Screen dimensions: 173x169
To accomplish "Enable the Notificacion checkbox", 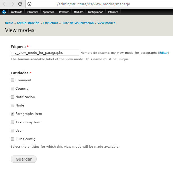I will click(12, 97).
